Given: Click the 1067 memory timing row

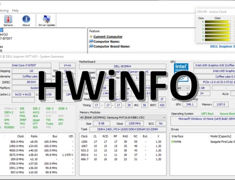Looking at the screenshot, I should pos(123,146).
